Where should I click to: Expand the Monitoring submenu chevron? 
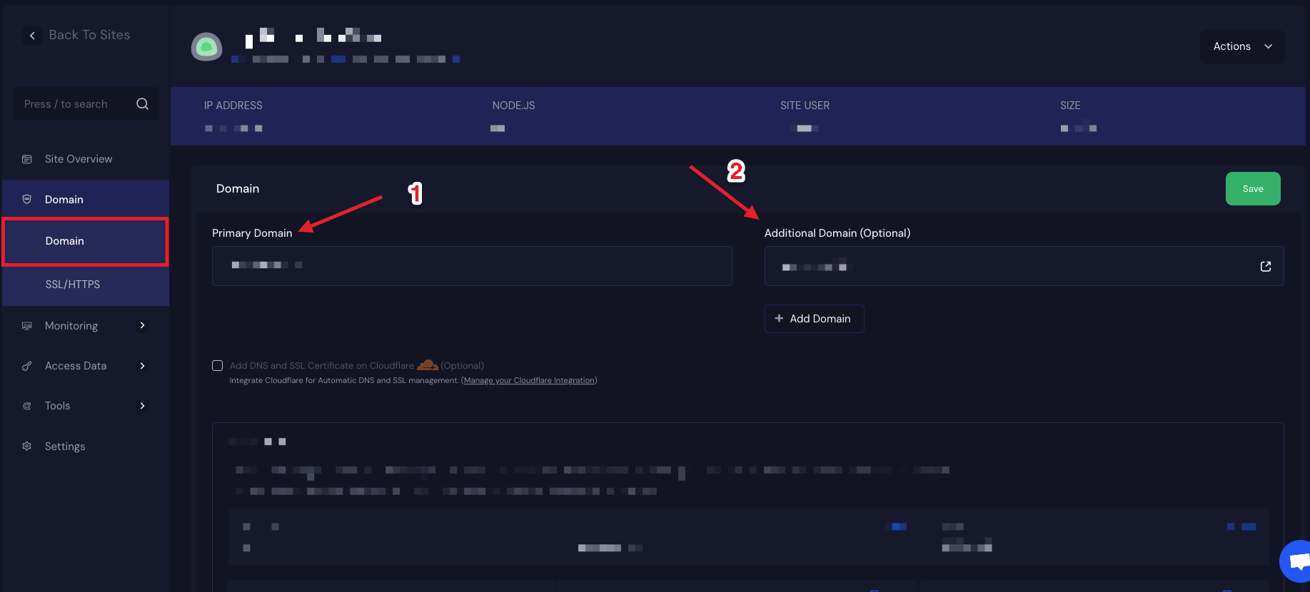click(x=143, y=326)
